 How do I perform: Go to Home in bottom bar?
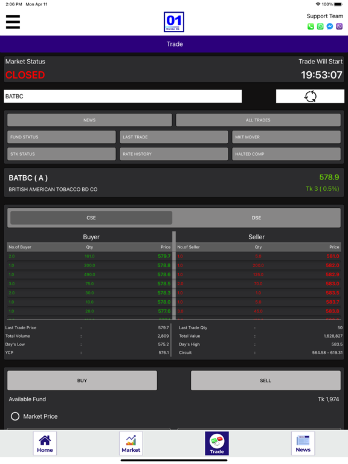[45, 443]
